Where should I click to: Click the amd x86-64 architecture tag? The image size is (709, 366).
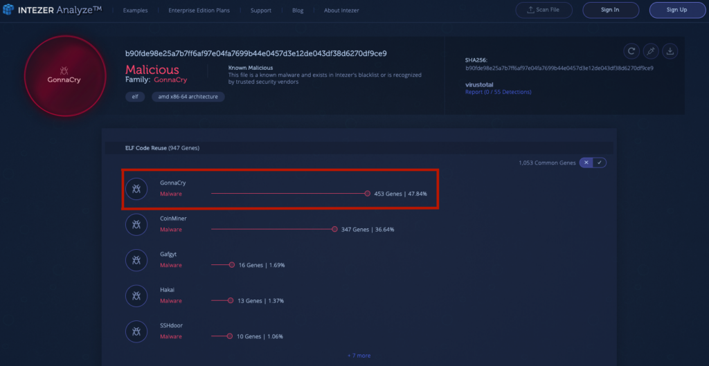tap(188, 97)
